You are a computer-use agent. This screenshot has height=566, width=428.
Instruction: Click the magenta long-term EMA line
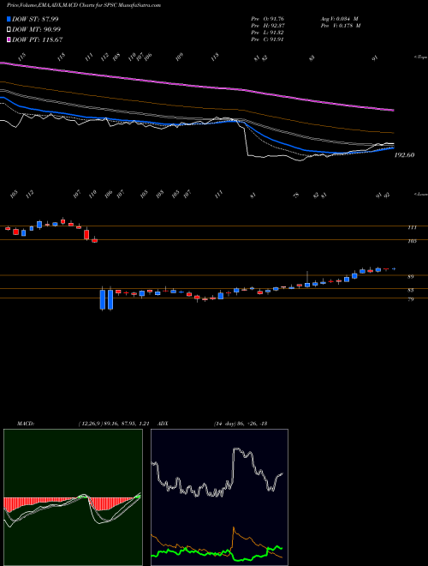pos(196,86)
